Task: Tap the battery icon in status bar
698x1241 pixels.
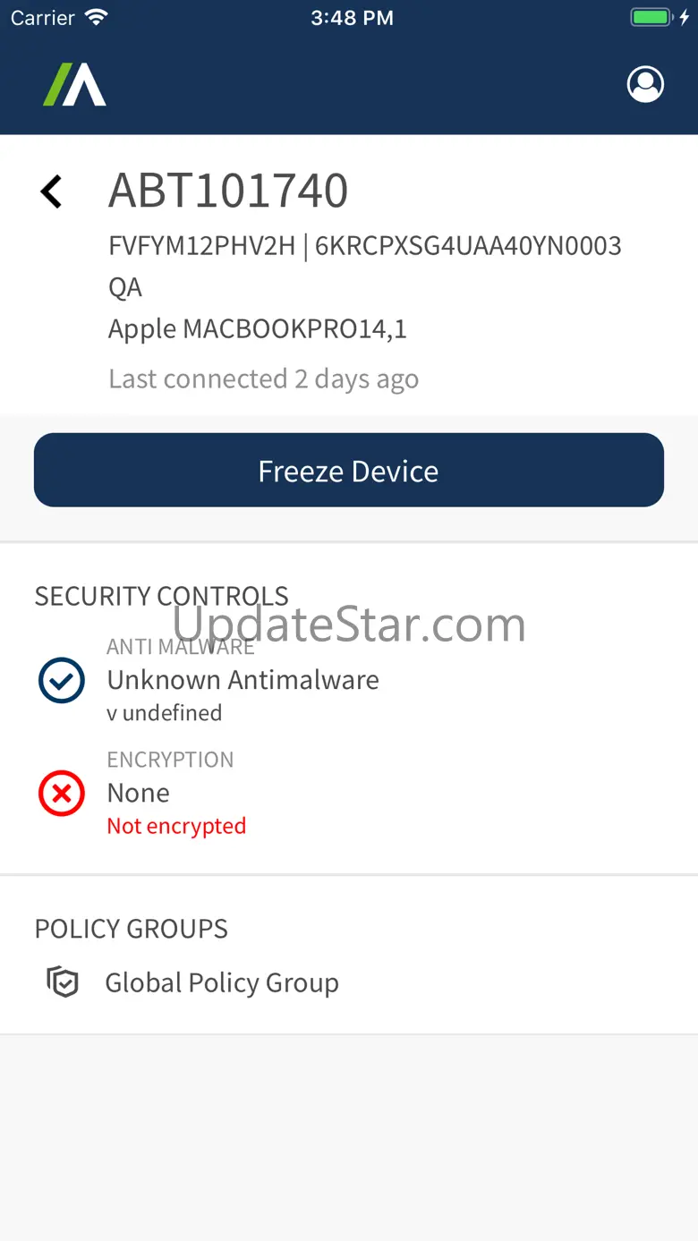Action: [x=652, y=18]
